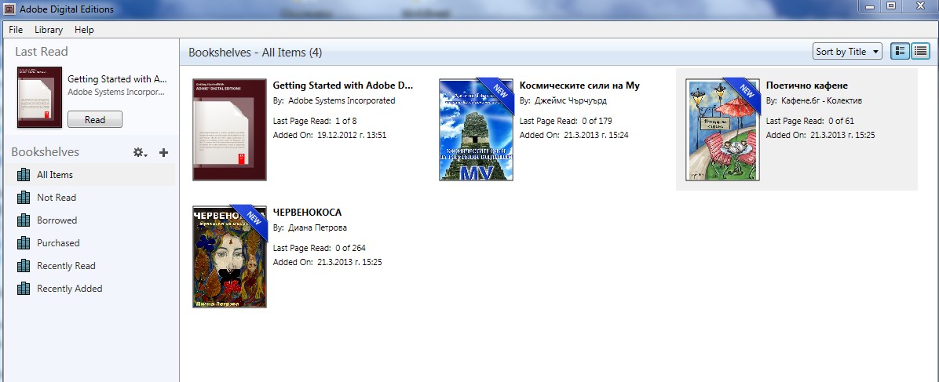939x382 pixels.
Task: Click the Recently Added bookshelf icon
Action: click(24, 289)
